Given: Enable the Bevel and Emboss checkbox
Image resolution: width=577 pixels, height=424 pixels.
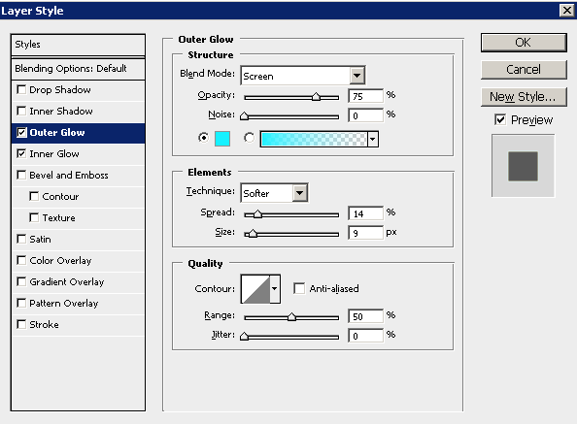Looking at the screenshot, I should [x=21, y=175].
